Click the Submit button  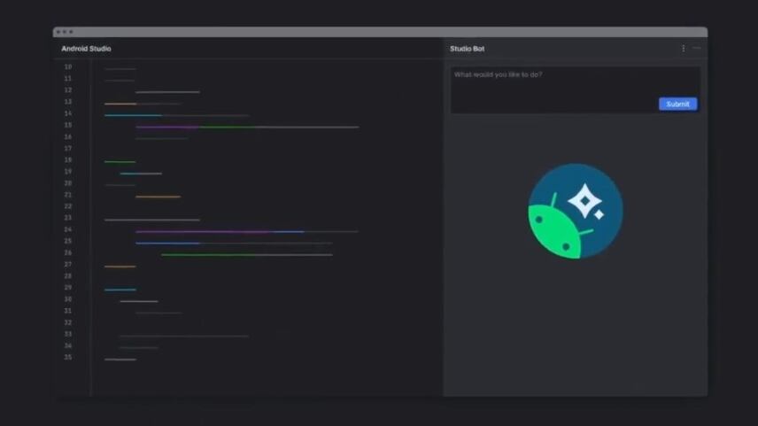[x=677, y=104]
